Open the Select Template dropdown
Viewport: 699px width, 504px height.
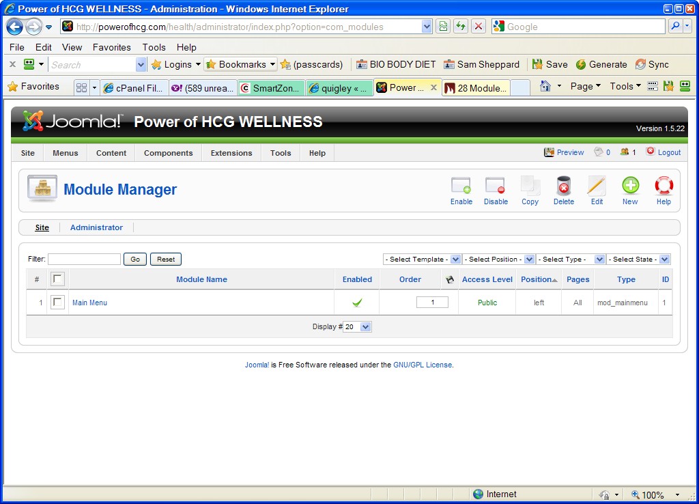pos(422,259)
